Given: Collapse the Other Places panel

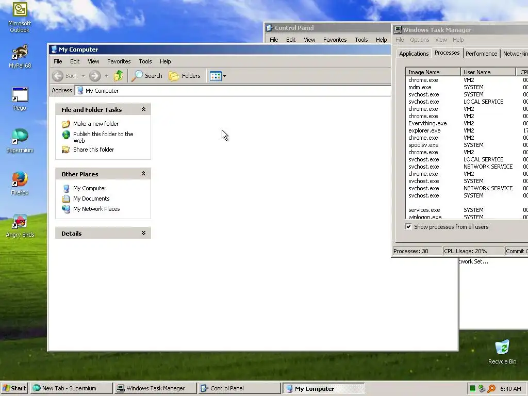Looking at the screenshot, I should click(143, 174).
